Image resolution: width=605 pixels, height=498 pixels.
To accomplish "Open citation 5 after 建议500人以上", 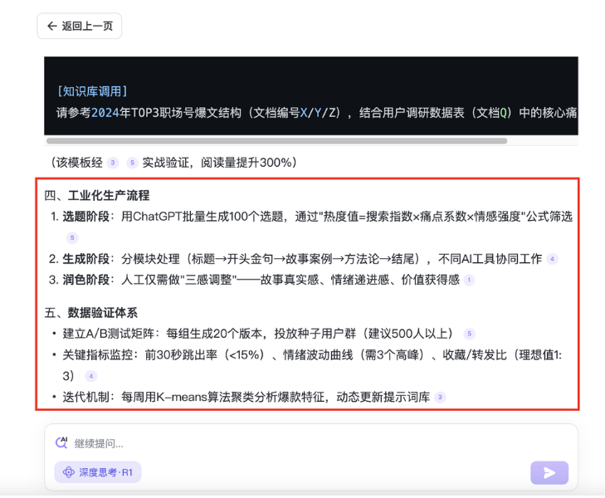I will [x=469, y=334].
